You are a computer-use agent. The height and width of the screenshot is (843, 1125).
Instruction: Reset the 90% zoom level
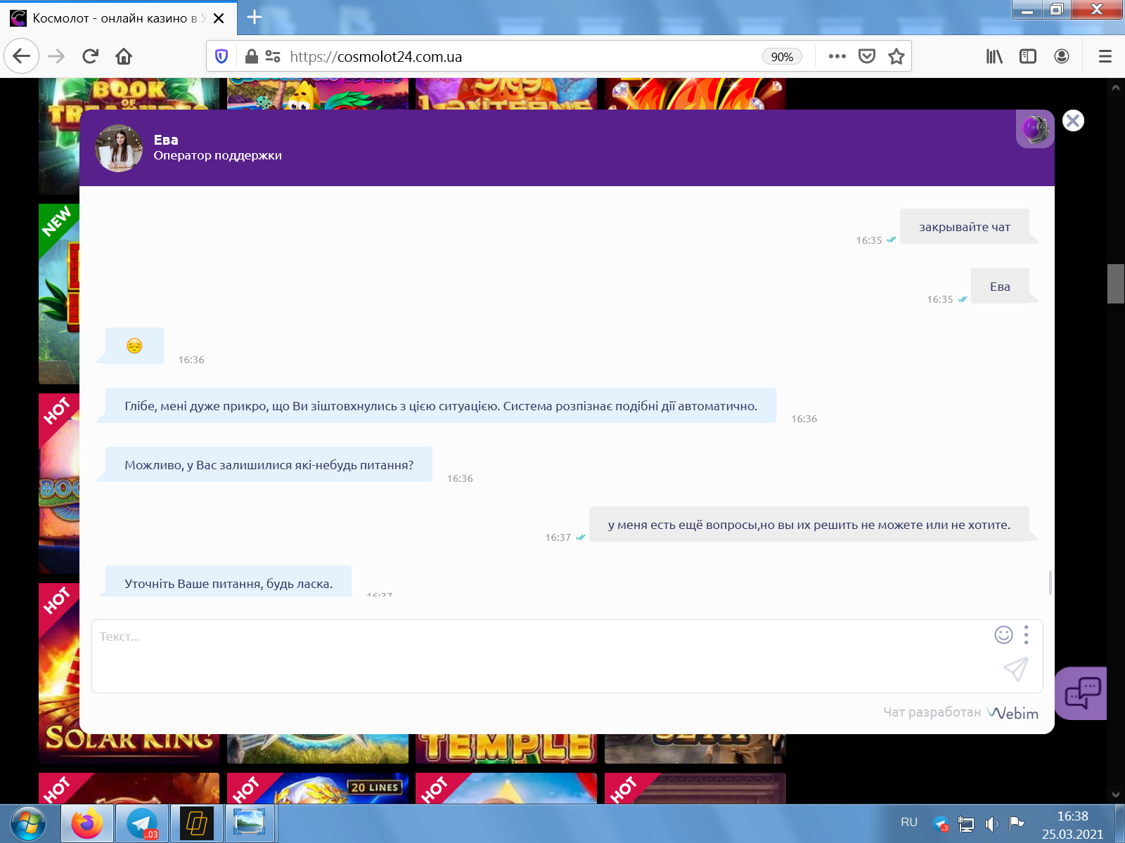pyautogui.click(x=782, y=57)
